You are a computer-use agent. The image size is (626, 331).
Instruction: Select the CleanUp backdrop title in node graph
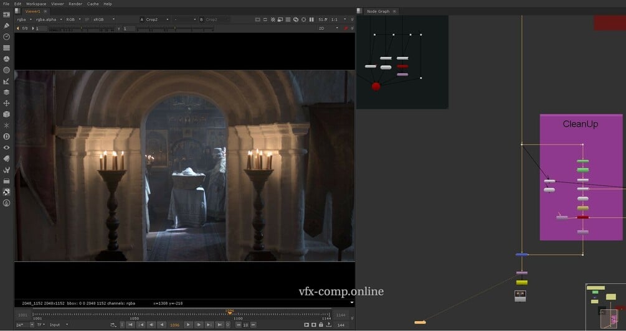(x=580, y=124)
